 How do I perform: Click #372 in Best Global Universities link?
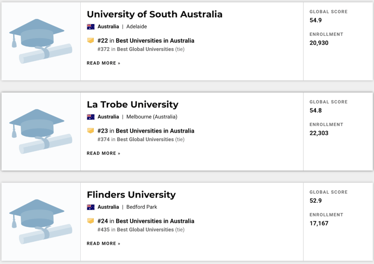(136, 49)
